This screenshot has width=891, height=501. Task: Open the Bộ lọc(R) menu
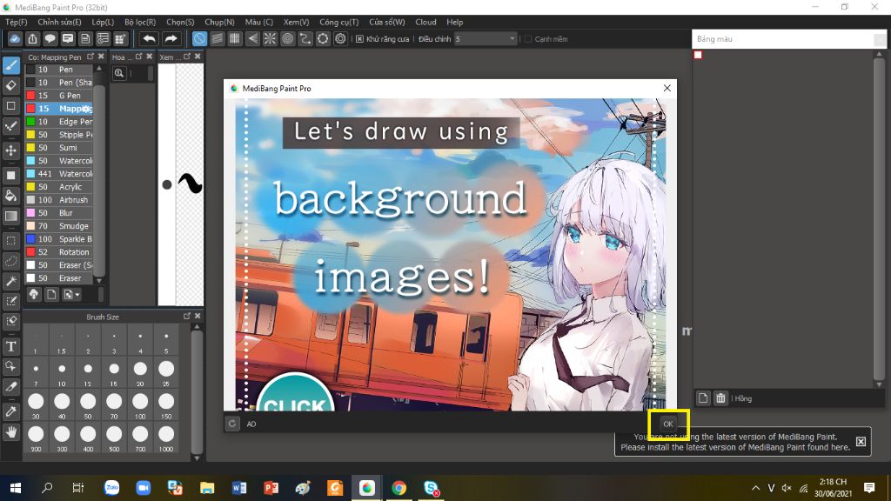tap(140, 22)
